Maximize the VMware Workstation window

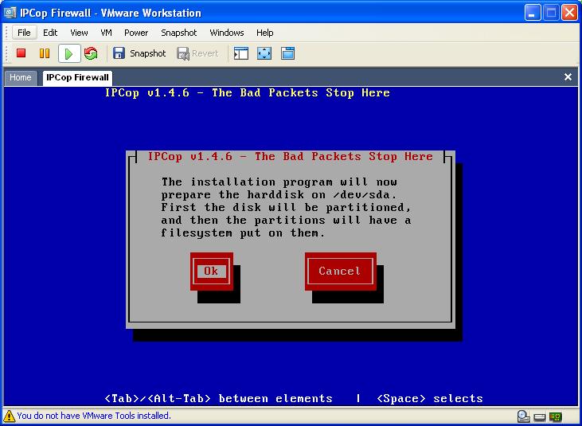(x=551, y=13)
